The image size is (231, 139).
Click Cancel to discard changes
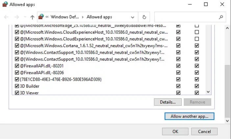tap(204, 131)
